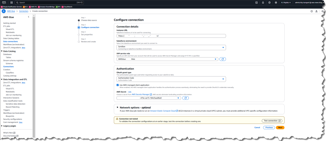Click the Next button
This screenshot has height=141, width=326.
pyautogui.click(x=280, y=128)
